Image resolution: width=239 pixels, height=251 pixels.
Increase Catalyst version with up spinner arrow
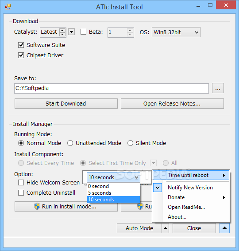[x=62, y=30]
